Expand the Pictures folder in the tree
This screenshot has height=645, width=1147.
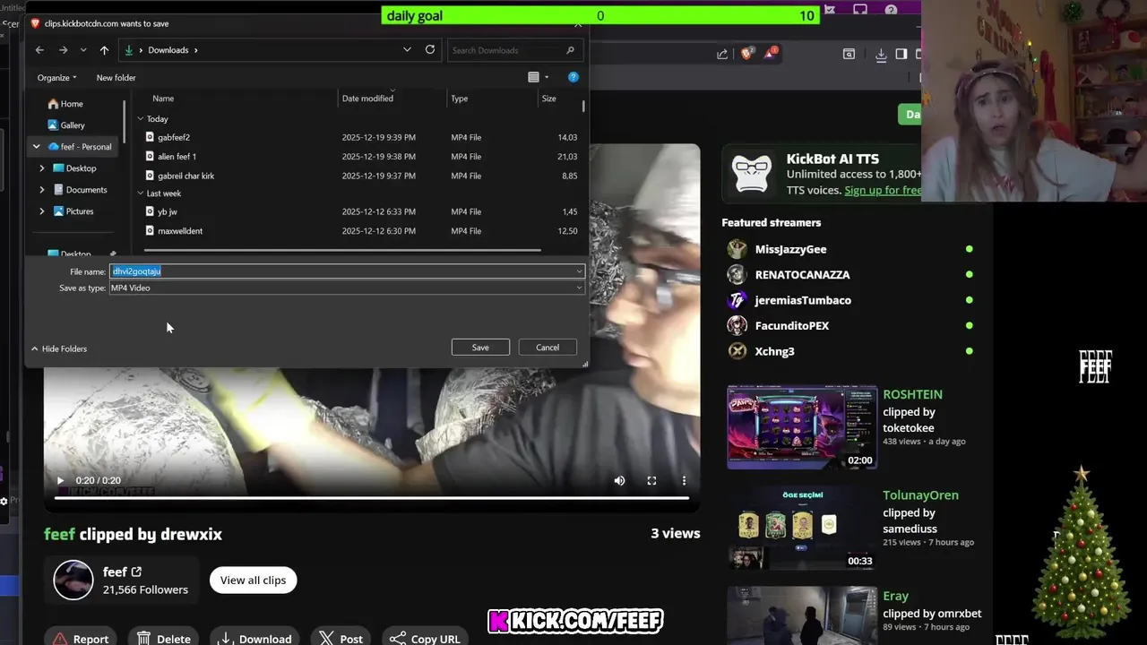[41, 211]
